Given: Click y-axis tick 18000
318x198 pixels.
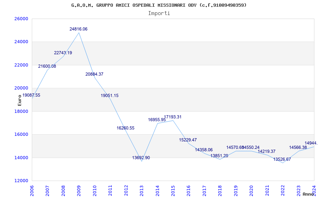Looking at the screenshot, I should click(x=21, y=111).
